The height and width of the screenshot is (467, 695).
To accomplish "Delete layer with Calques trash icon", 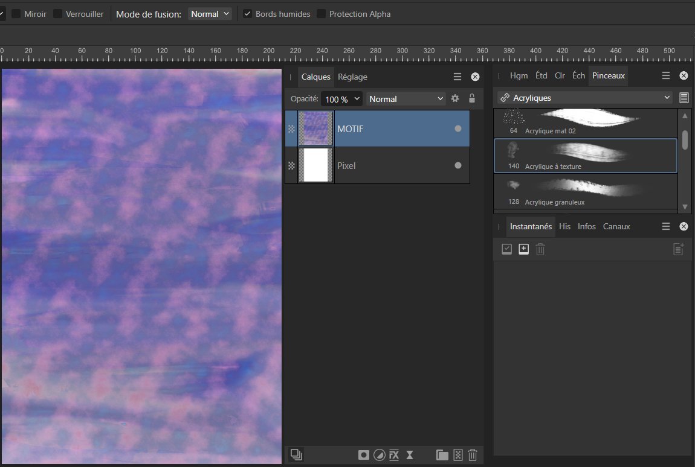I will pos(473,455).
